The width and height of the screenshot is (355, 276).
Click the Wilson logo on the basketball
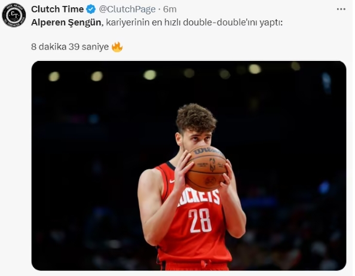(x=206, y=151)
